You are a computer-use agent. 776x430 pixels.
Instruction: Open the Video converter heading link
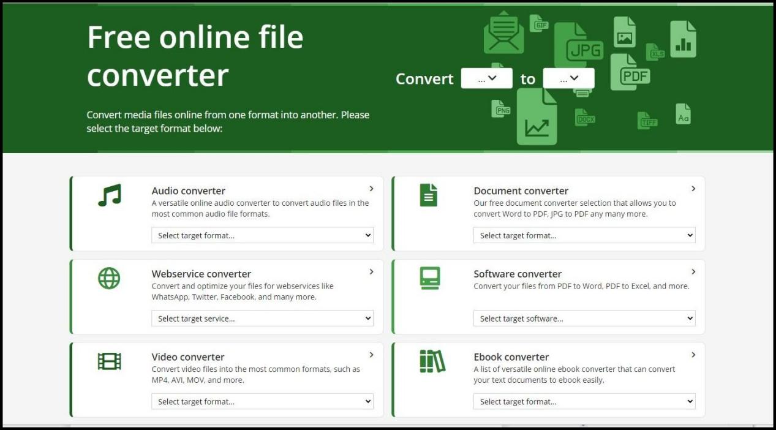tap(188, 357)
